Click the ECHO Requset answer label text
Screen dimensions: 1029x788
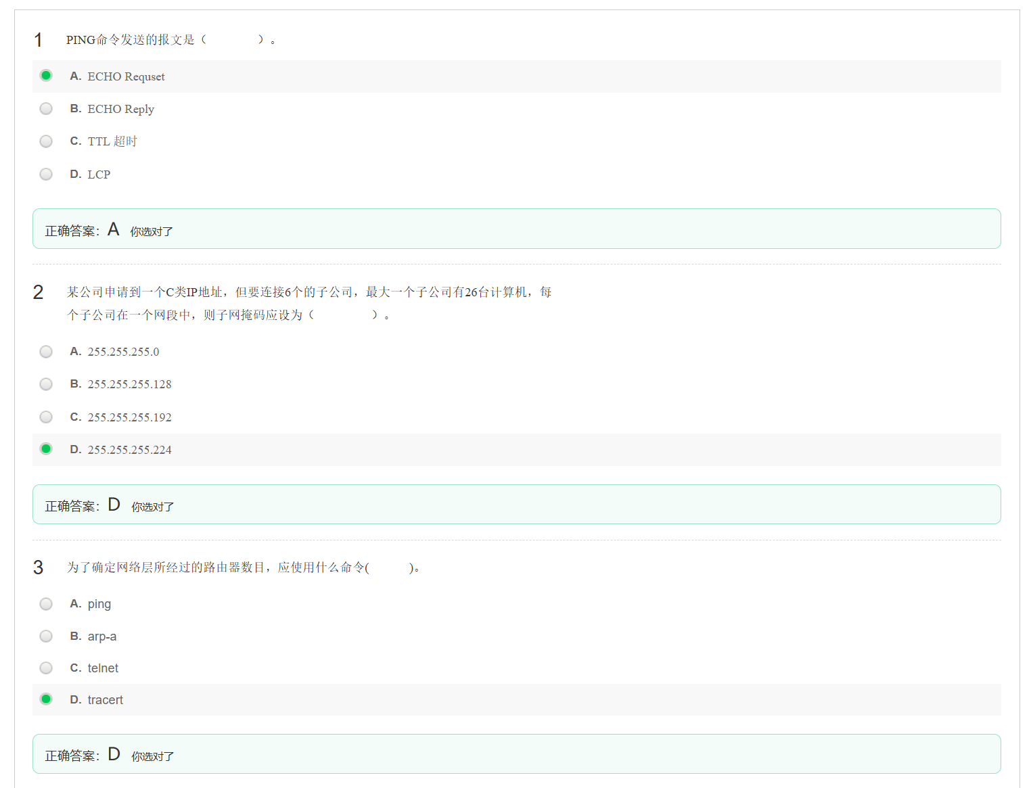(126, 76)
